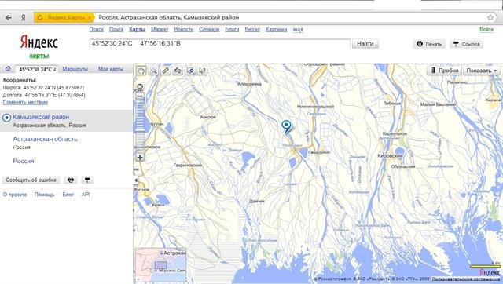The height and width of the screenshot is (284, 503).
Task: Switch to the Маршруты tab
Action: pyautogui.click(x=75, y=69)
